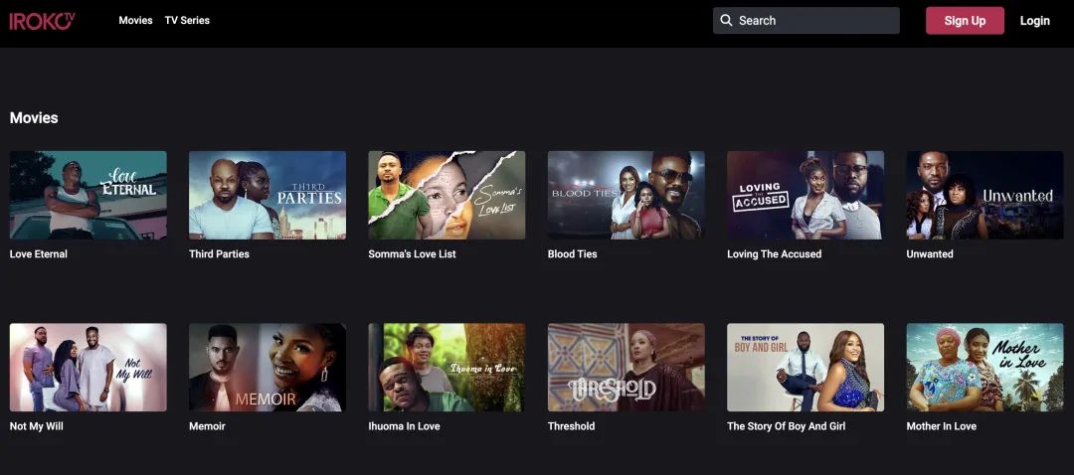This screenshot has width=1074, height=475.
Task: Click the 'Somma's Love List' title text
Action: 412,254
